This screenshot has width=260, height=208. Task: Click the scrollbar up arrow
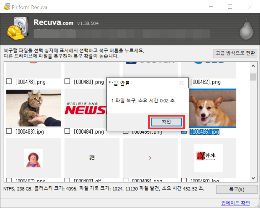coord(253,66)
